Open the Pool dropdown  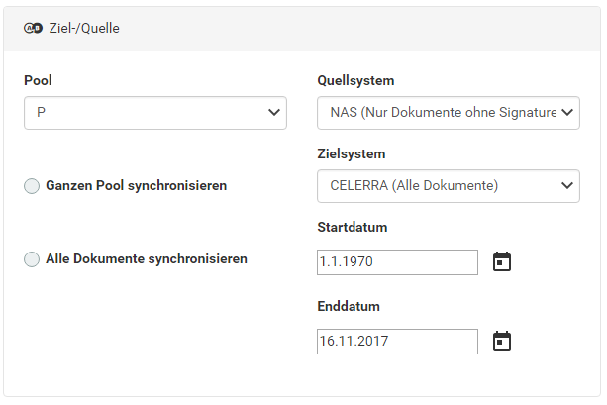[155, 113]
